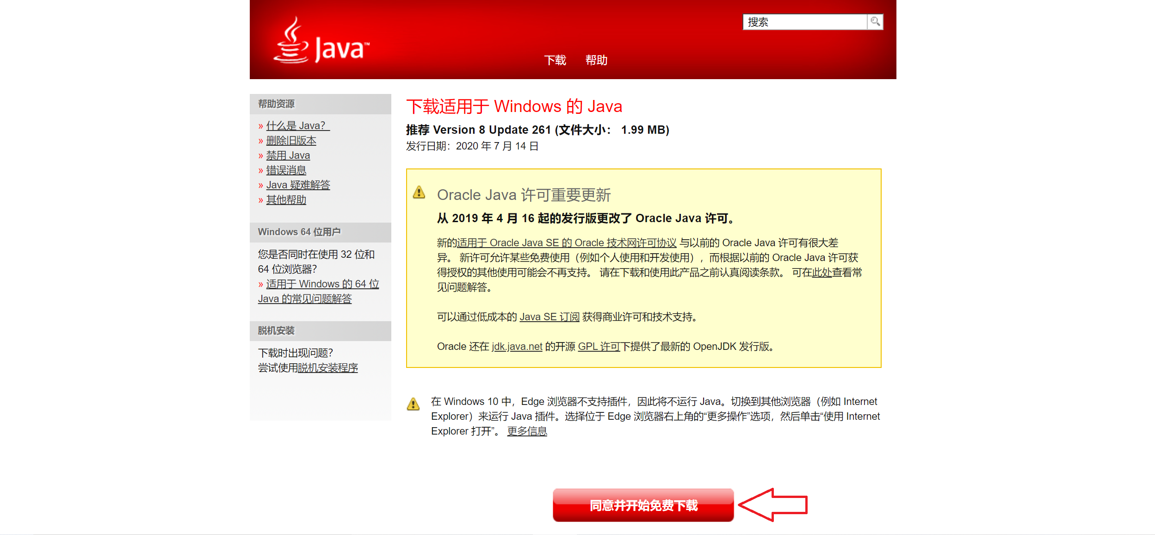Click the warning icon beside the Edge browser notice
This screenshot has width=1155, height=535.
(x=413, y=404)
